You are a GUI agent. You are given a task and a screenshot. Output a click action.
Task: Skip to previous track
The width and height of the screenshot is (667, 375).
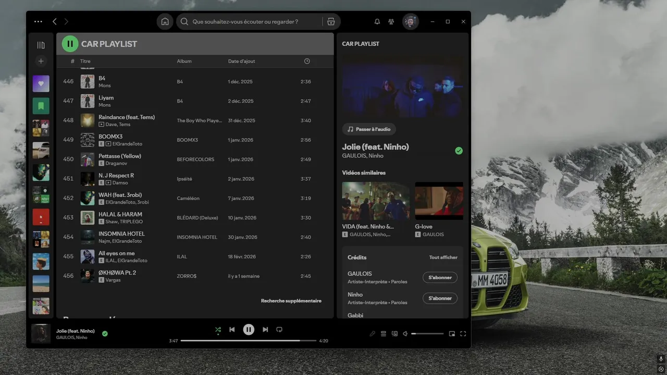[232, 330]
